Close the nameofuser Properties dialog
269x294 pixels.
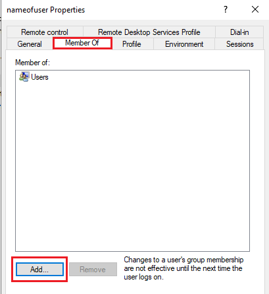coord(255,9)
